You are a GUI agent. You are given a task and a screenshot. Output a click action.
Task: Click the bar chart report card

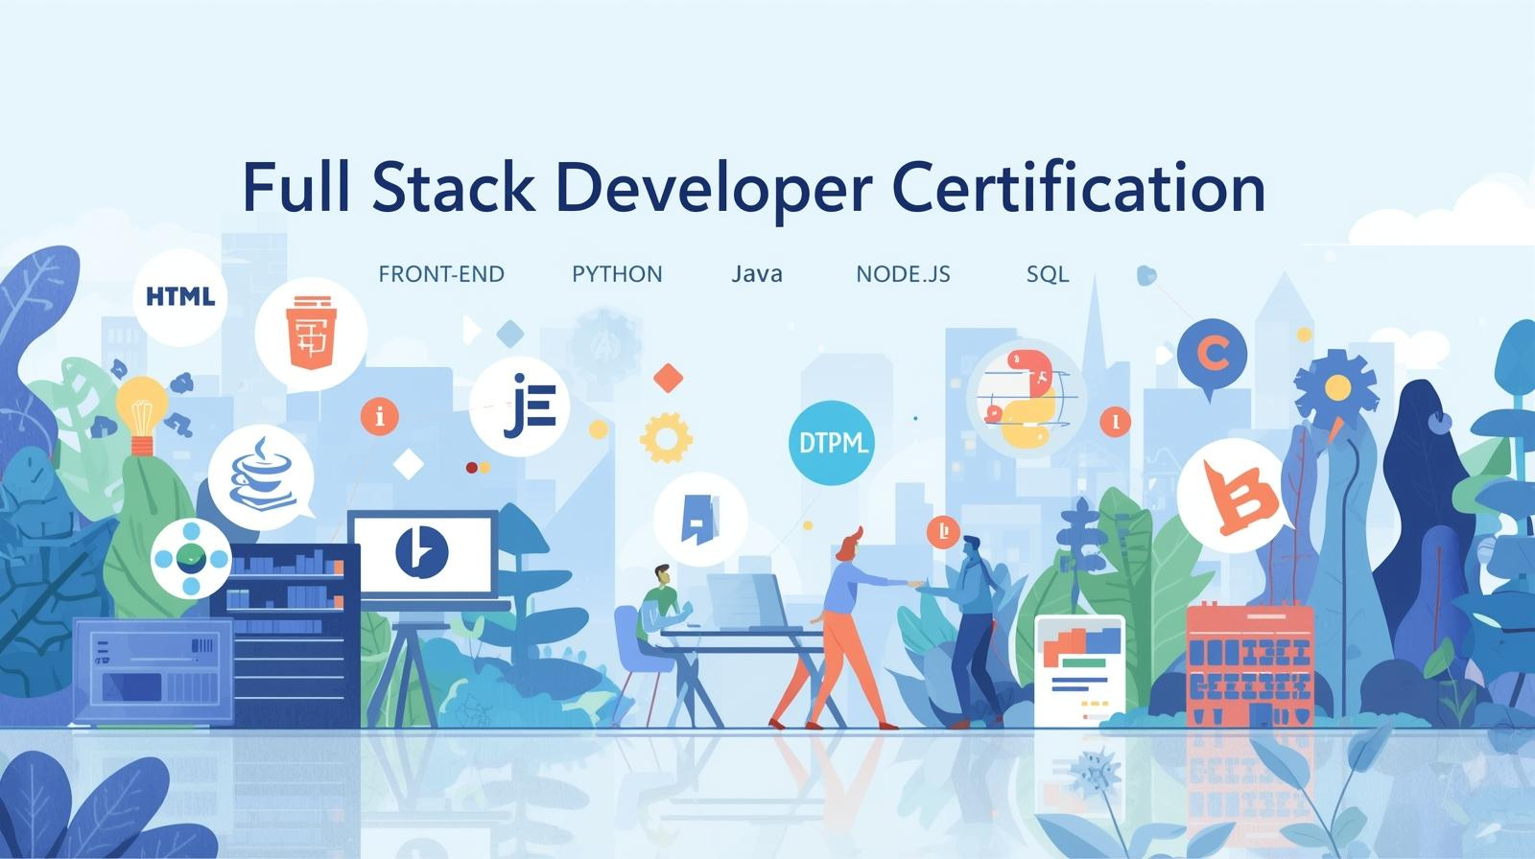[x=1079, y=669]
